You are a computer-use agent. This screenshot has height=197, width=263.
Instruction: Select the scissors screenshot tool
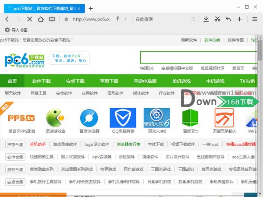point(217,19)
